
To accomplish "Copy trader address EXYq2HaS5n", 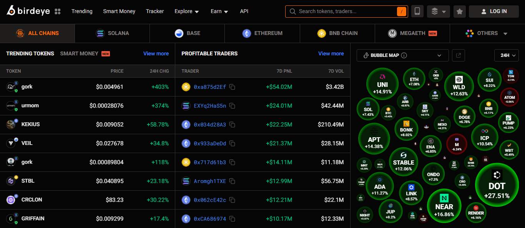I will point(232,106).
